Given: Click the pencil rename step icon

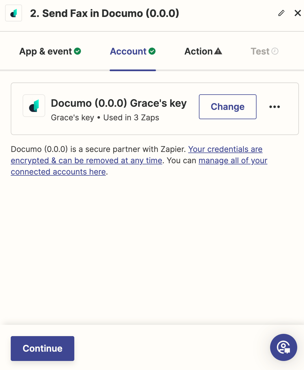Looking at the screenshot, I should [281, 13].
